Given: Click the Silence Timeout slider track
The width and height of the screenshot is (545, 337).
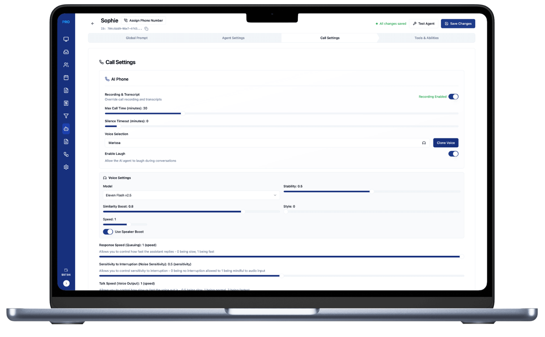Looking at the screenshot, I should (x=282, y=126).
